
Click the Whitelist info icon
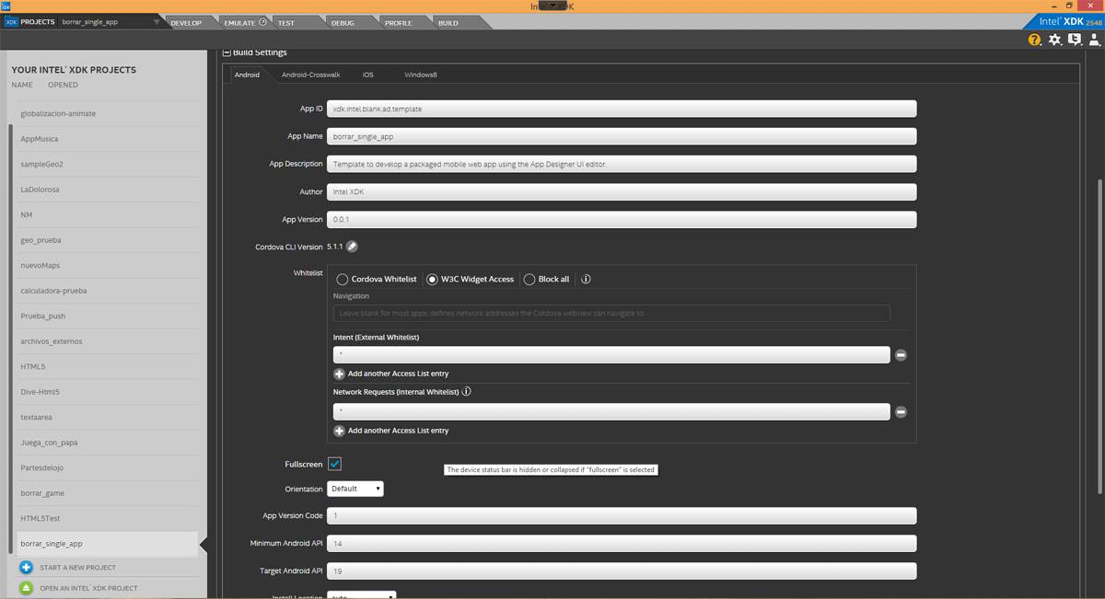(x=586, y=279)
